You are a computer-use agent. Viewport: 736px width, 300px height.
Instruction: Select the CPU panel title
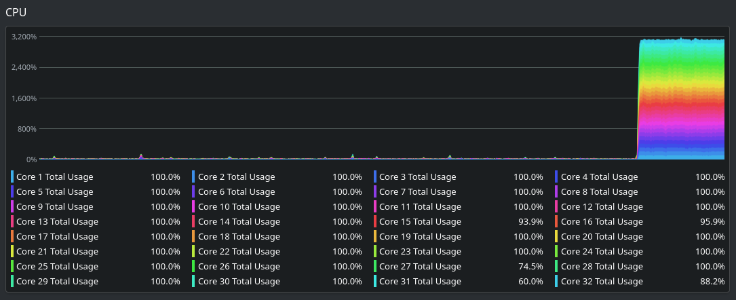(16, 13)
